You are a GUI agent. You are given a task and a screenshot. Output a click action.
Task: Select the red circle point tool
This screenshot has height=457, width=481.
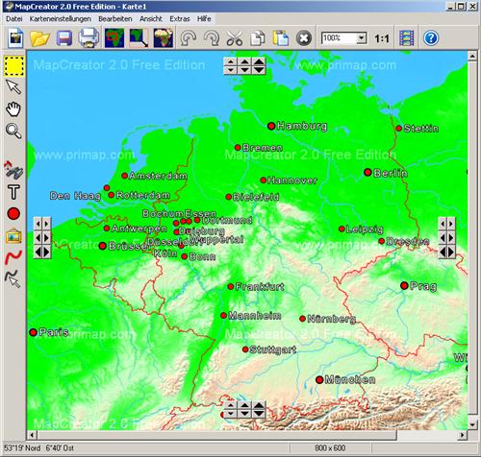pyautogui.click(x=13, y=213)
